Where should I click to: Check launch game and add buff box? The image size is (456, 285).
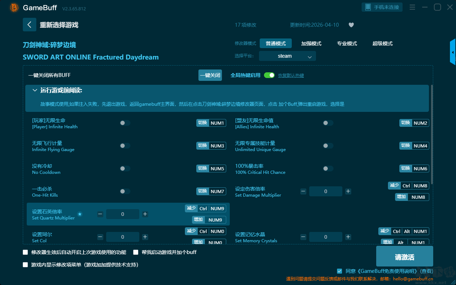click(x=136, y=252)
